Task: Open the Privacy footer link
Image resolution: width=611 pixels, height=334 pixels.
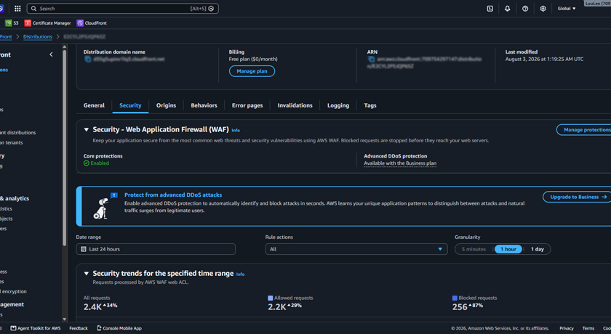Action: point(567,328)
